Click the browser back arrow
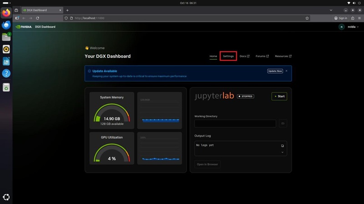Screen dimensions: 364x204 click(x=24, y=18)
